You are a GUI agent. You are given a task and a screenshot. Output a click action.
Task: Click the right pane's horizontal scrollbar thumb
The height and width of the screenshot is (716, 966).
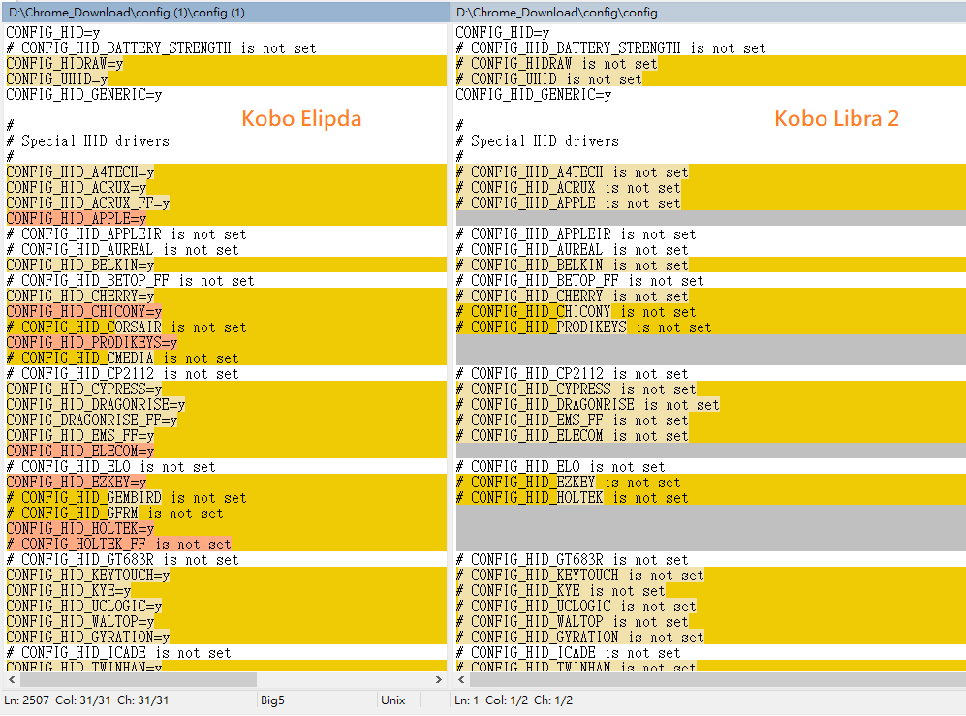pos(718,679)
